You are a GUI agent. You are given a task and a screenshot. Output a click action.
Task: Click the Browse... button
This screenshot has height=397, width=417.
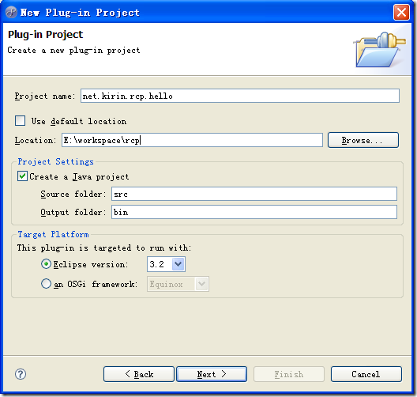point(363,140)
